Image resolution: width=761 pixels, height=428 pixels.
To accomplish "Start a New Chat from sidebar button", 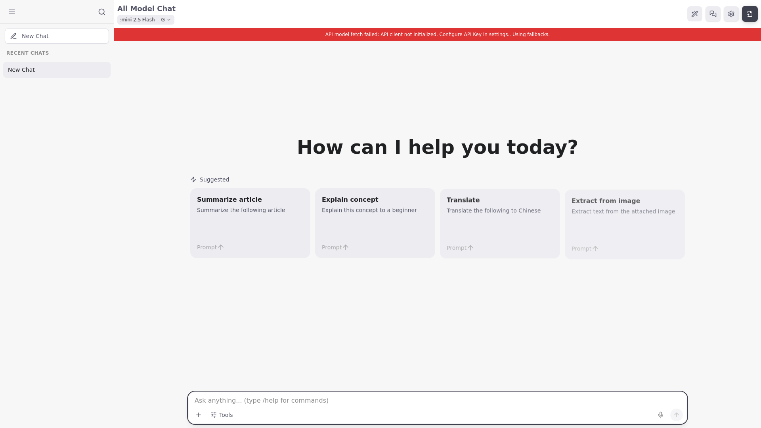I will [57, 36].
